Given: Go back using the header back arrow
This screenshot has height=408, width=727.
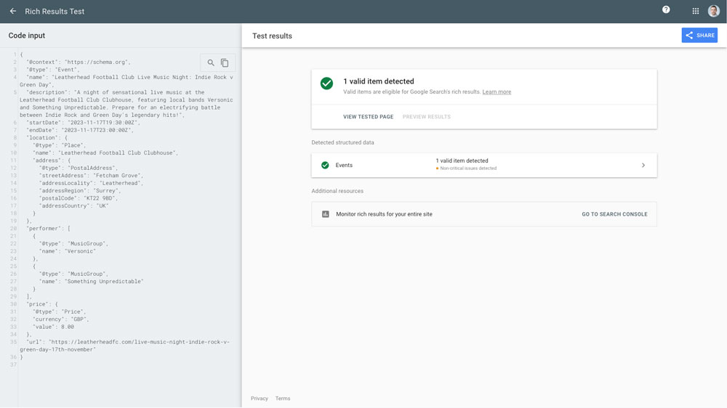Looking at the screenshot, I should pos(13,11).
